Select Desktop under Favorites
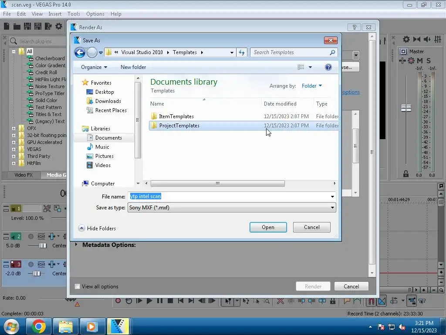This screenshot has width=446, height=335. (x=105, y=92)
